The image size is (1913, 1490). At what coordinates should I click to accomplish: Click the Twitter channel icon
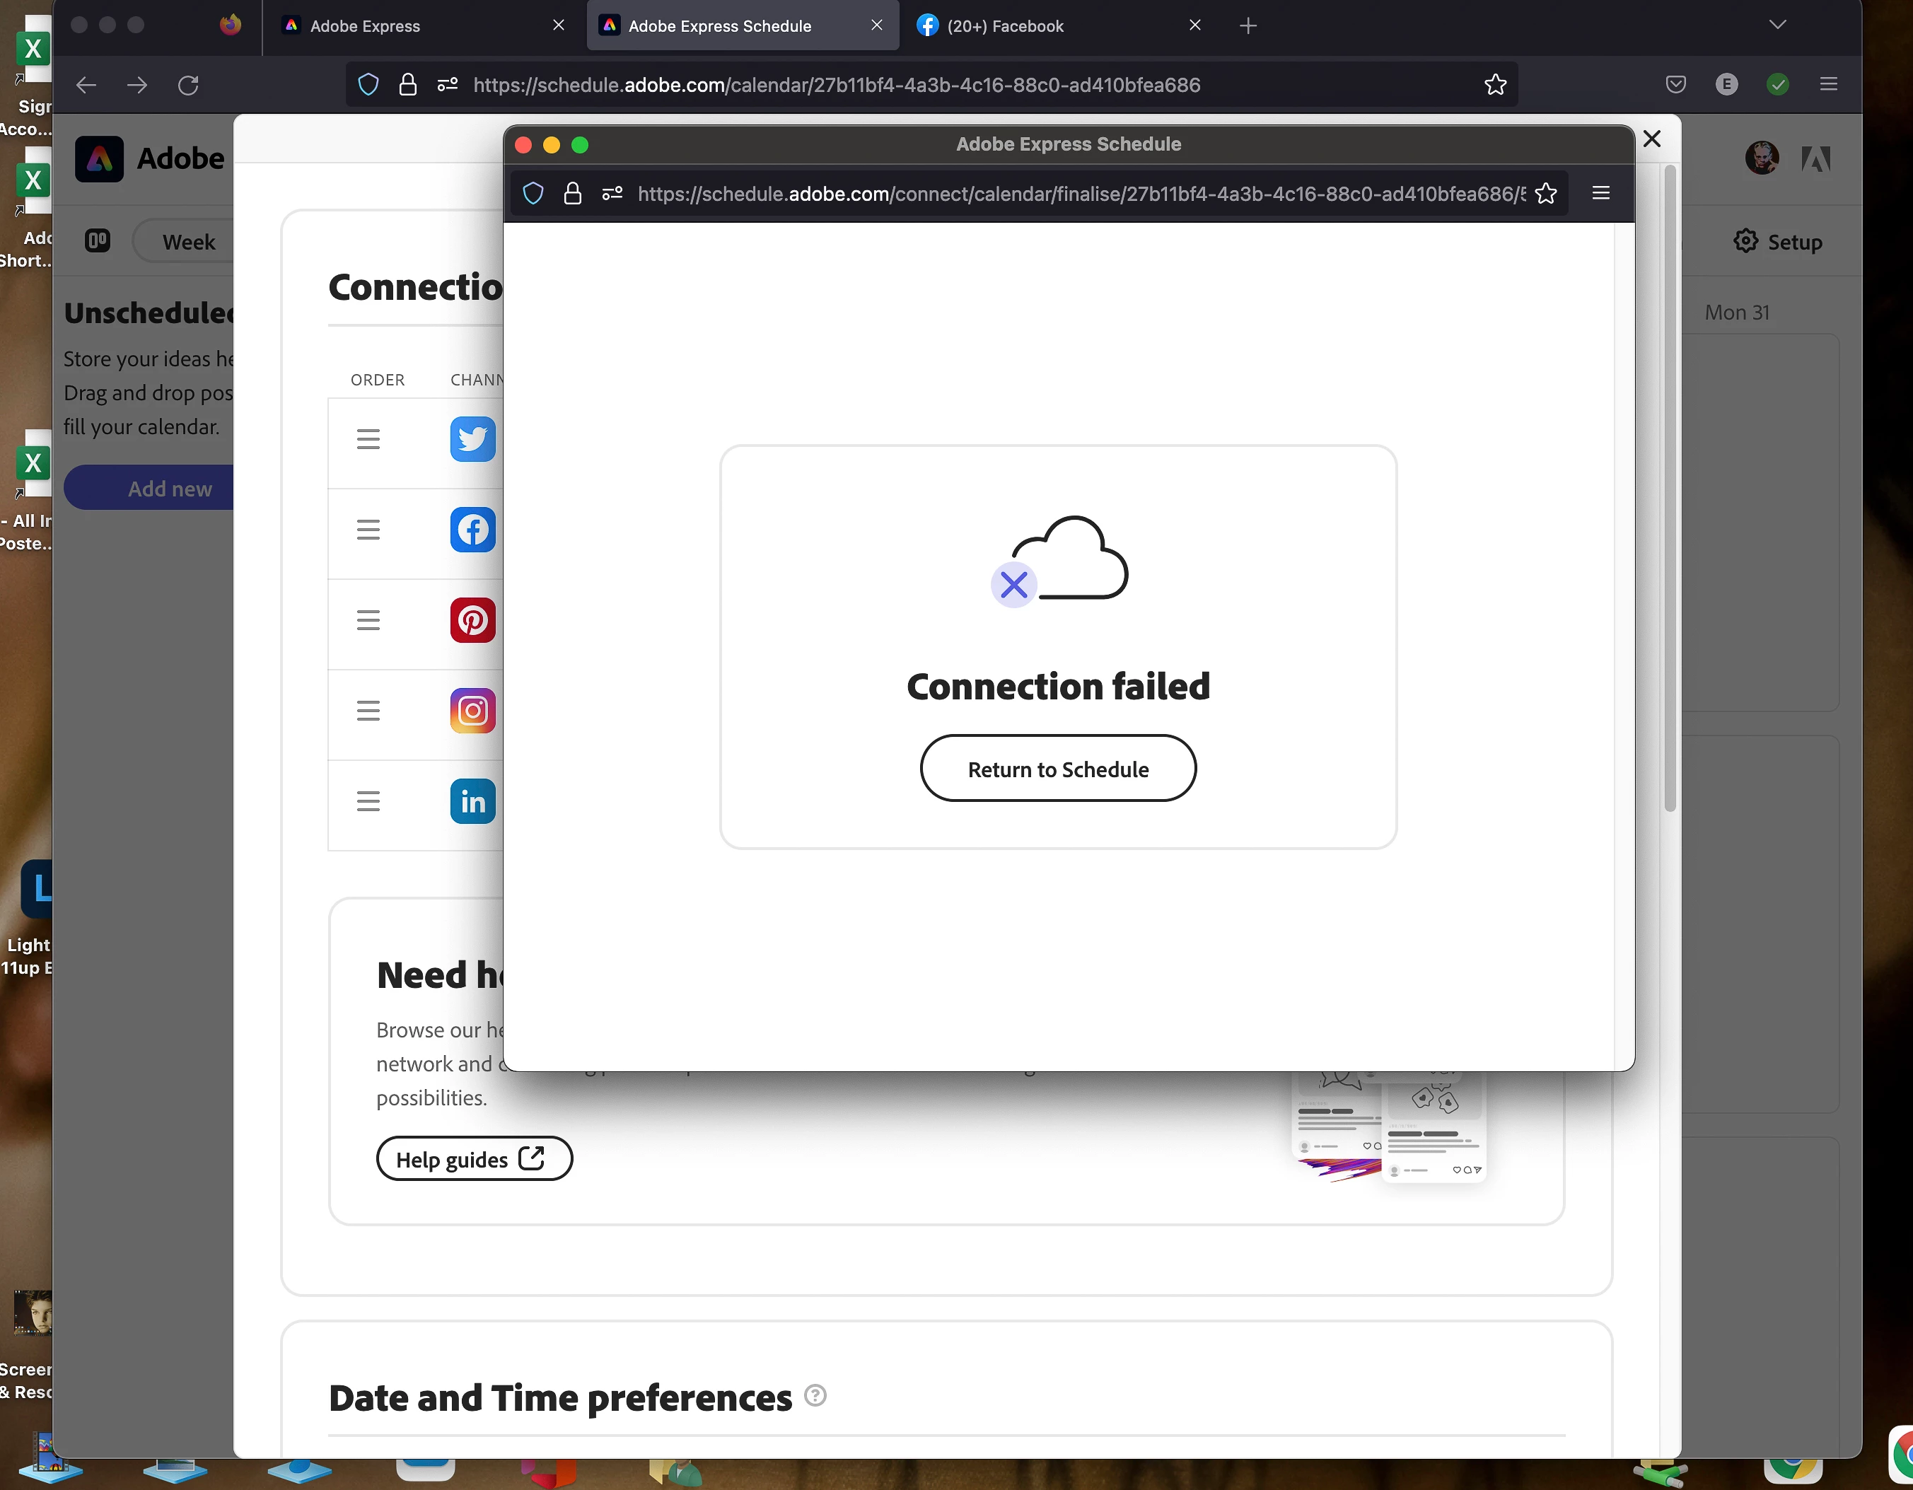472,439
